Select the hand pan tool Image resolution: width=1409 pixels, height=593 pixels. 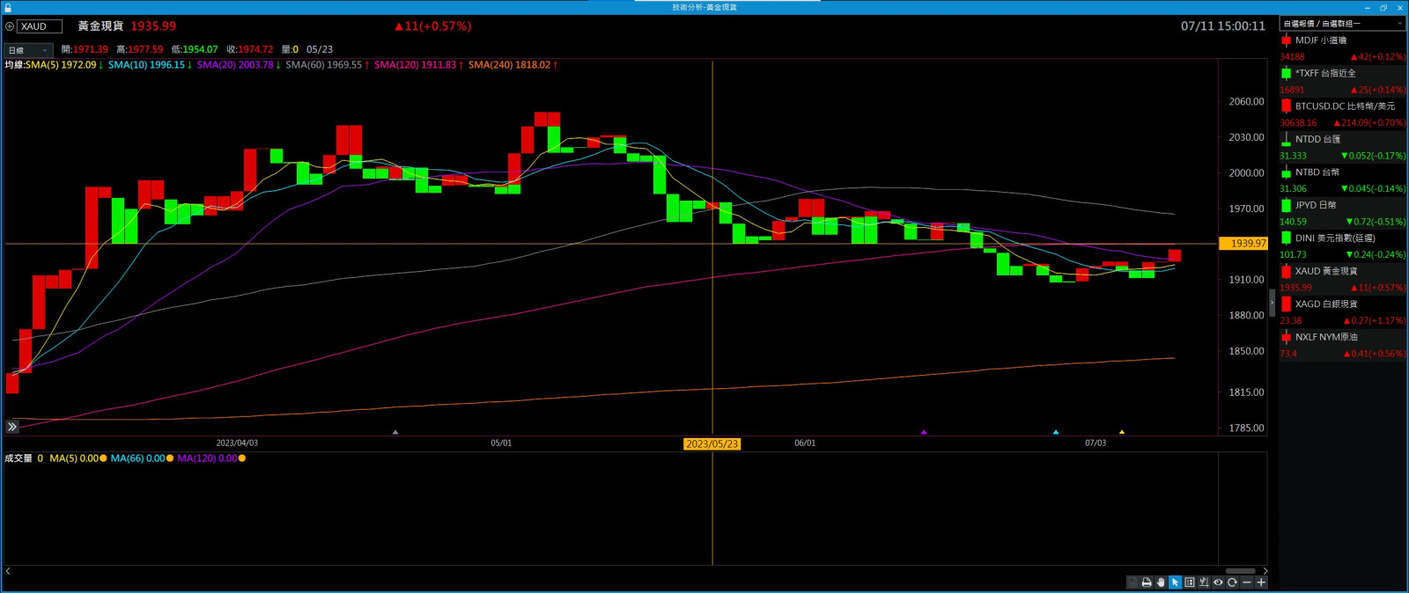pyautogui.click(x=1161, y=582)
